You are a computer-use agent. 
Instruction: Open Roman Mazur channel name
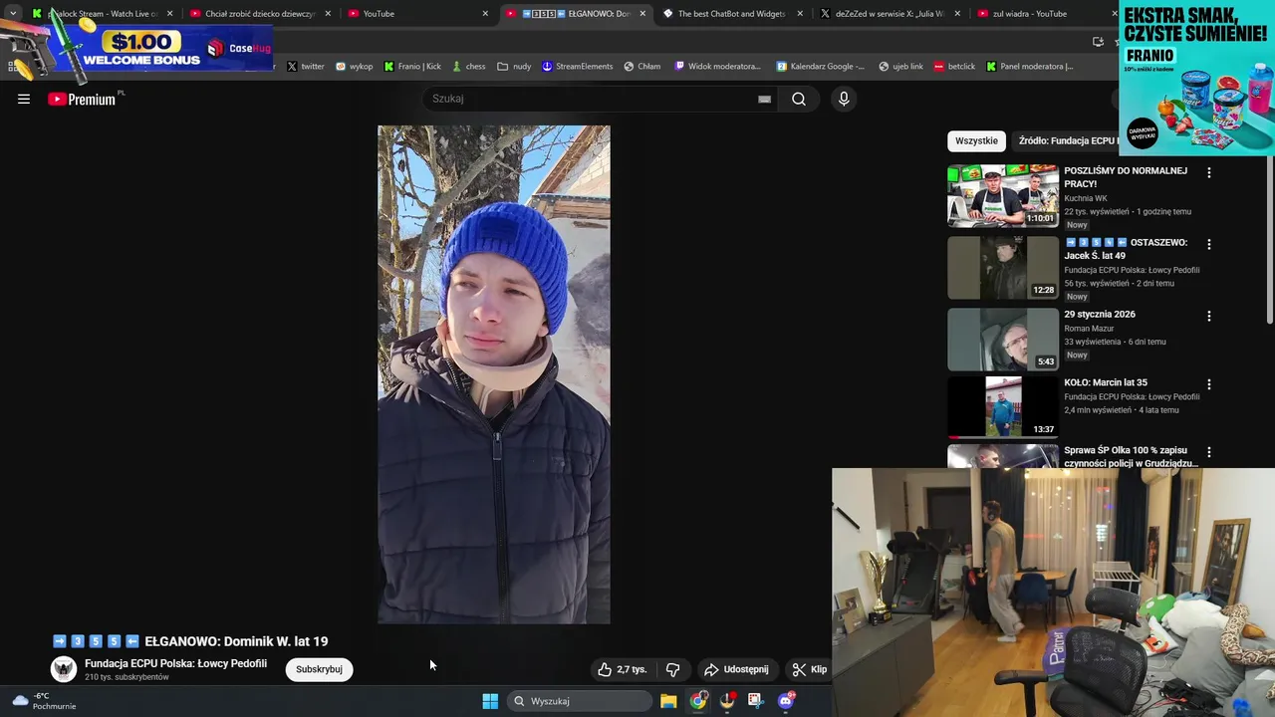(x=1090, y=328)
